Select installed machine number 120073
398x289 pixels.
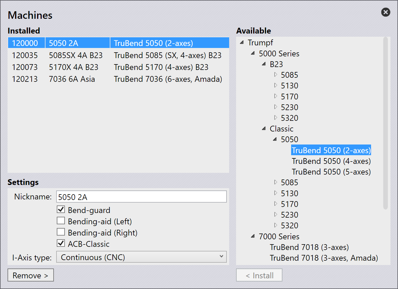point(25,67)
